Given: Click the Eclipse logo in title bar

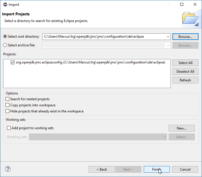Looking at the screenshot, I should tap(5, 5).
